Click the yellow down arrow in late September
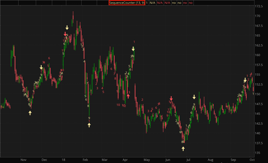Image resolution: width=268 pixels, height=163 pixels. [245, 80]
